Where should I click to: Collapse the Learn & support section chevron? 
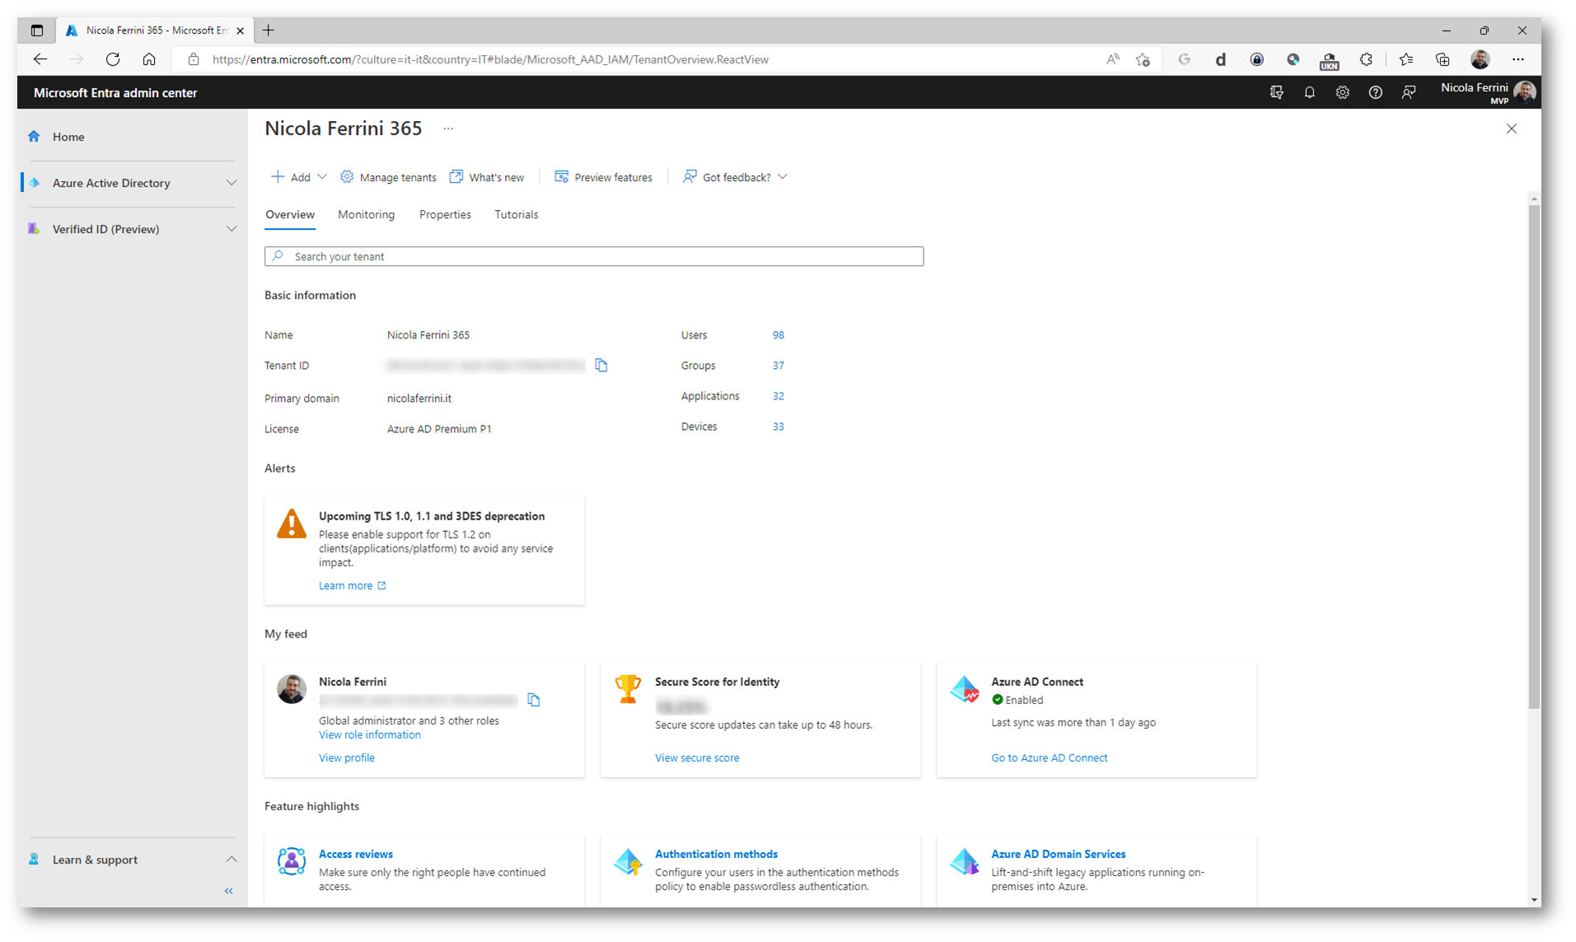[x=231, y=859]
